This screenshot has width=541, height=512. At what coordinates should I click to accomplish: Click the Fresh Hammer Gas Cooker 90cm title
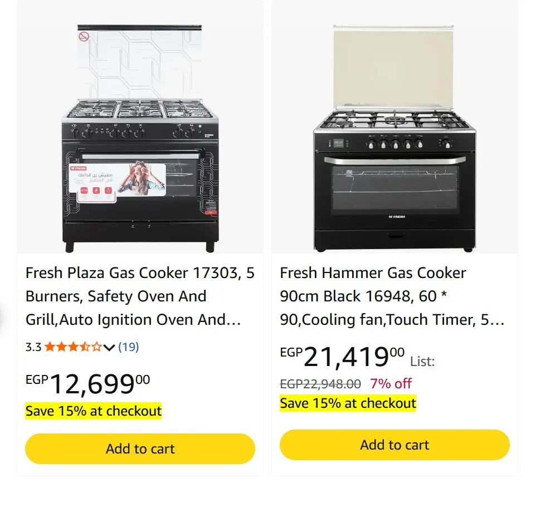[392, 296]
